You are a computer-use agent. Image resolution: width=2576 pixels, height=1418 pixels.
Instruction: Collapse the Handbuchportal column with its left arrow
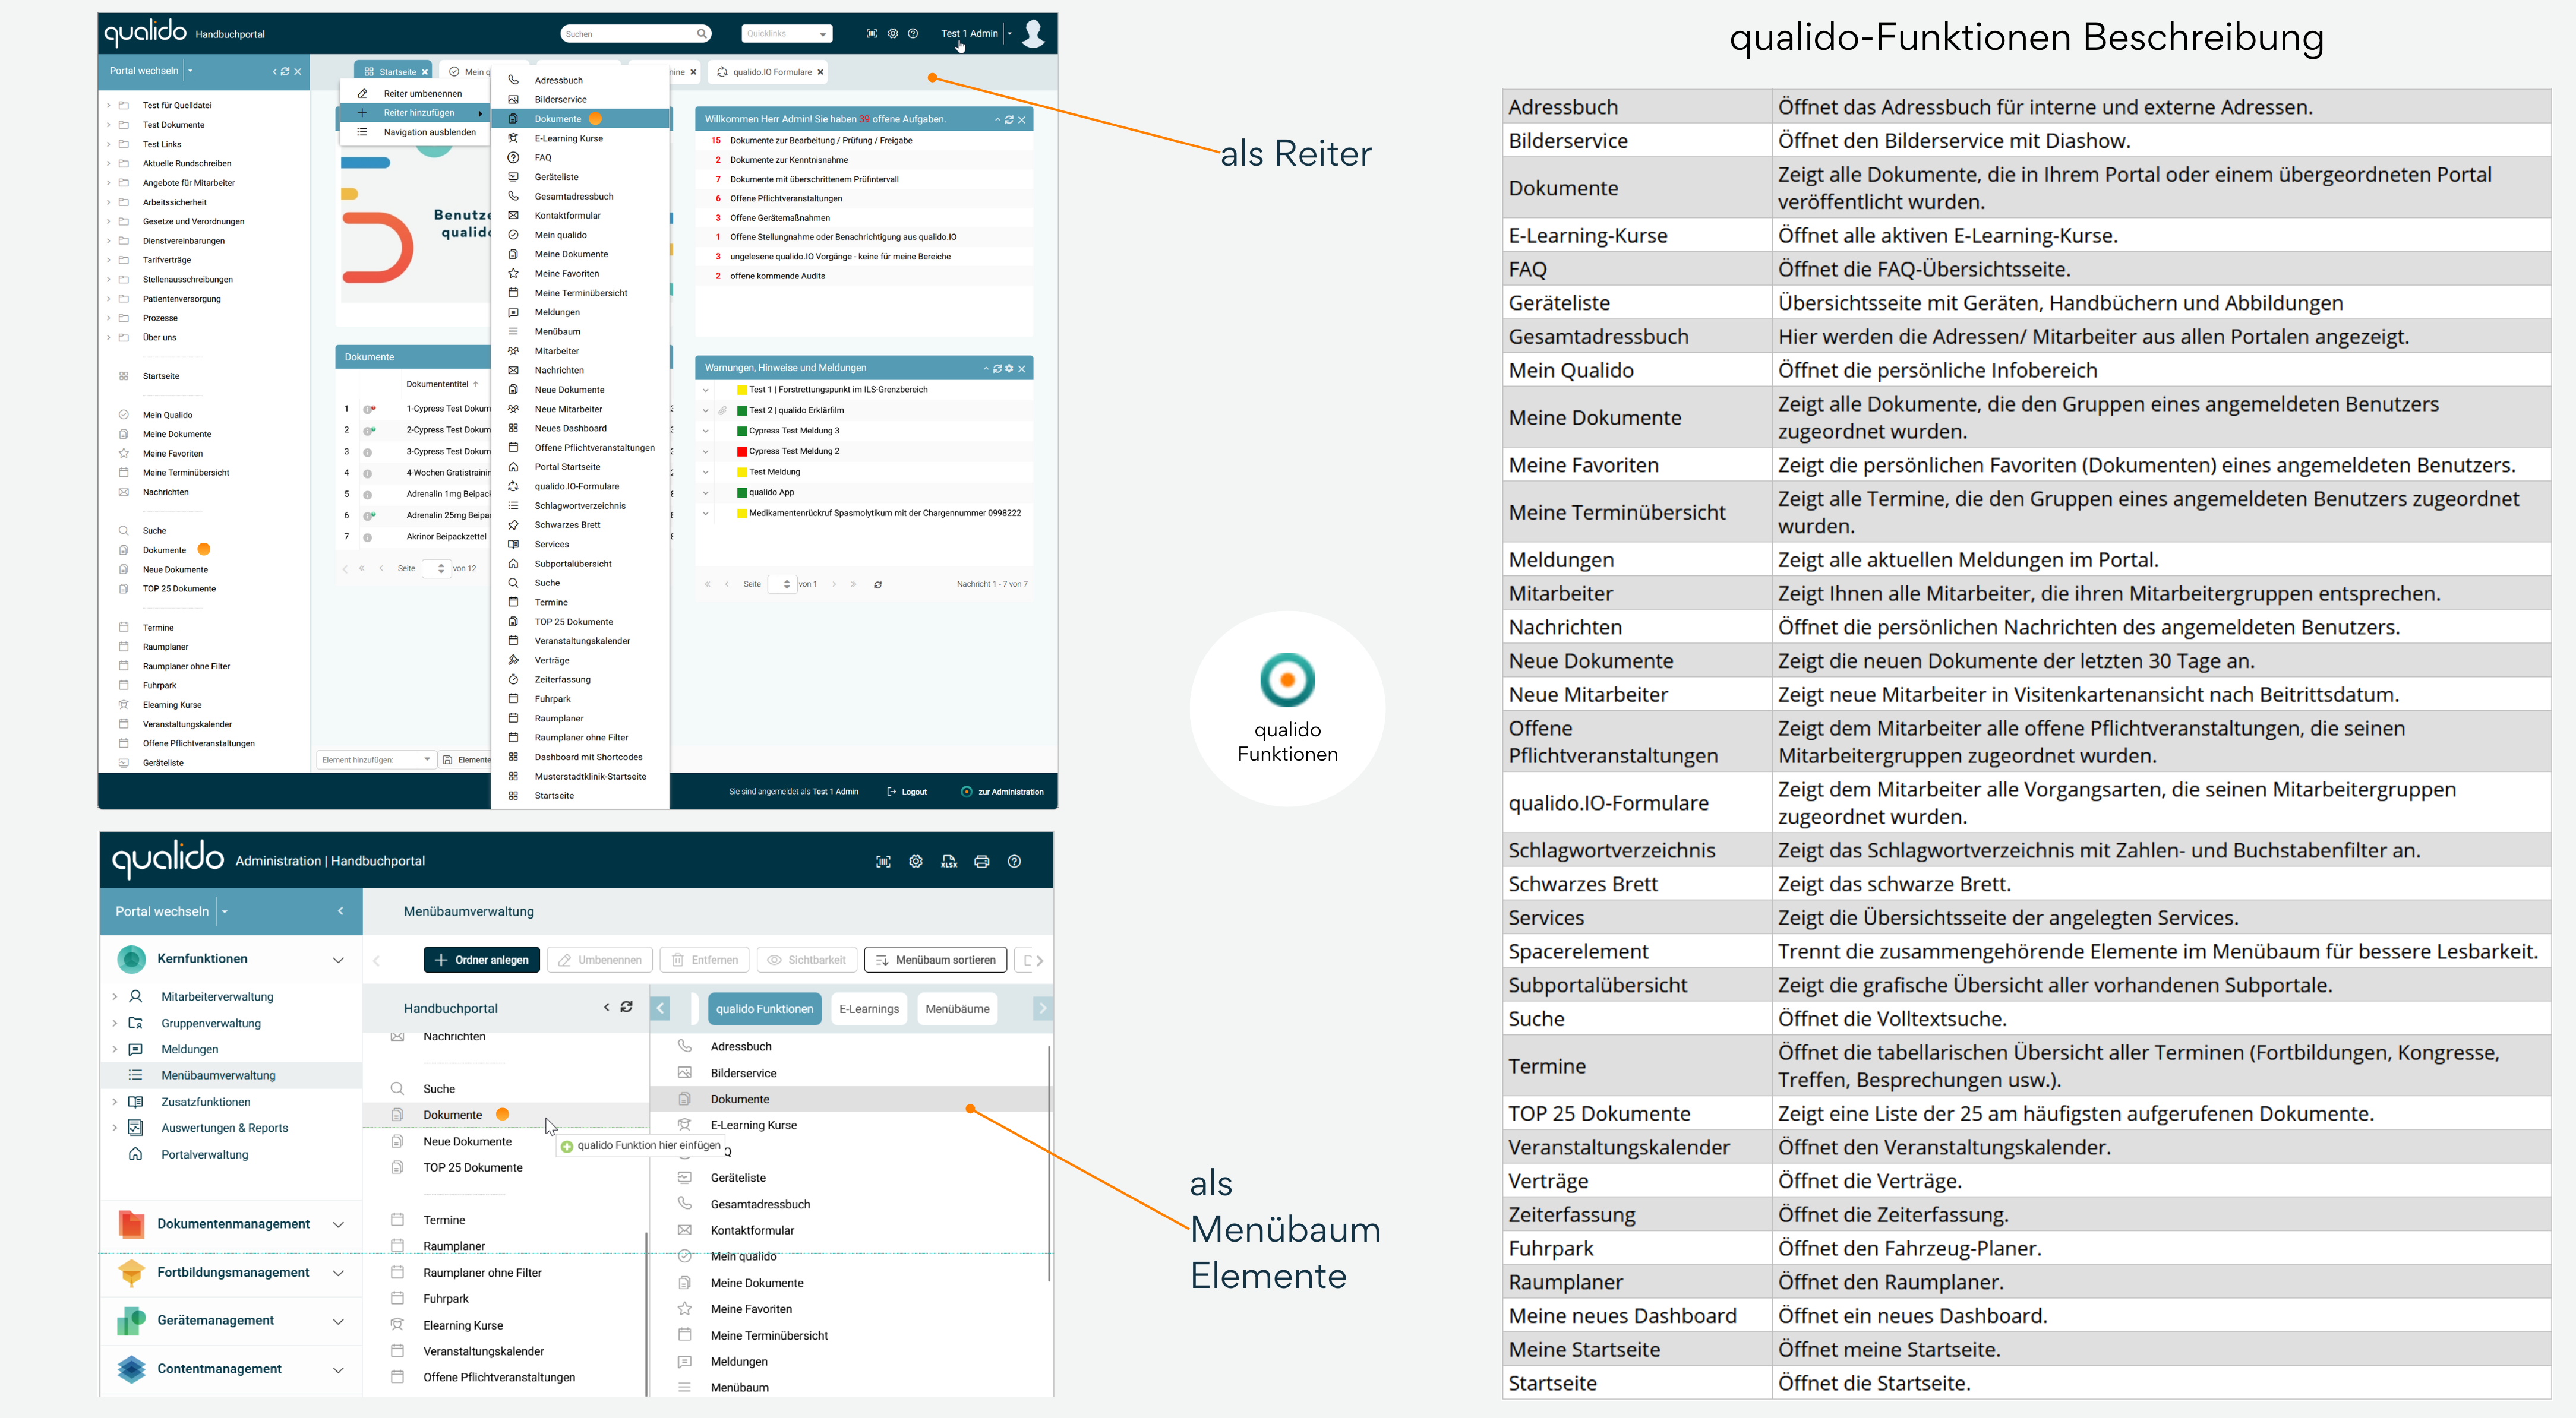pos(606,1007)
